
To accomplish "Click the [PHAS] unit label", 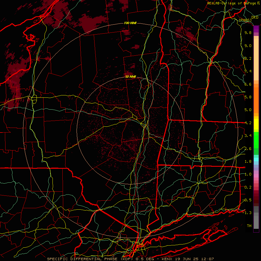I will click(245, 20).
